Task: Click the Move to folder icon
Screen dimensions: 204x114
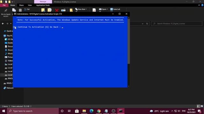Action: 43,10
